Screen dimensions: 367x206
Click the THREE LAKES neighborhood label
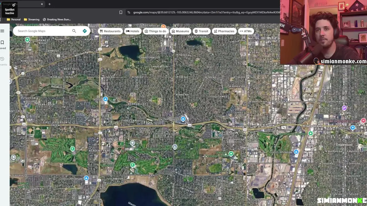pos(130,120)
